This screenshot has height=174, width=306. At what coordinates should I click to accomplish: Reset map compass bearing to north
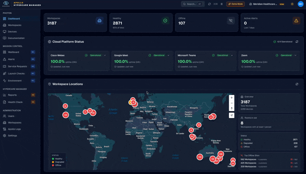[x=231, y=108]
